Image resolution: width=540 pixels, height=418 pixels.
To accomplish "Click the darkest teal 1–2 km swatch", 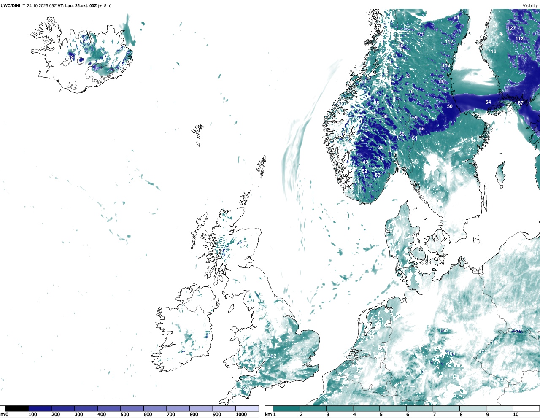I will [286, 408].
